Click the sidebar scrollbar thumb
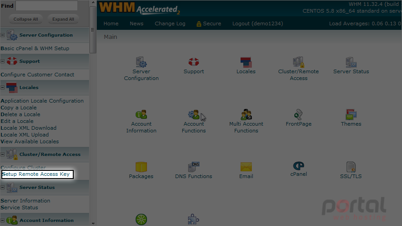The height and width of the screenshot is (226, 402). click(93, 30)
